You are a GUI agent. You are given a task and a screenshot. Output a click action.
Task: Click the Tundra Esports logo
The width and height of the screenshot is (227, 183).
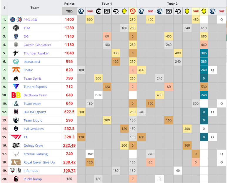pos(16,87)
